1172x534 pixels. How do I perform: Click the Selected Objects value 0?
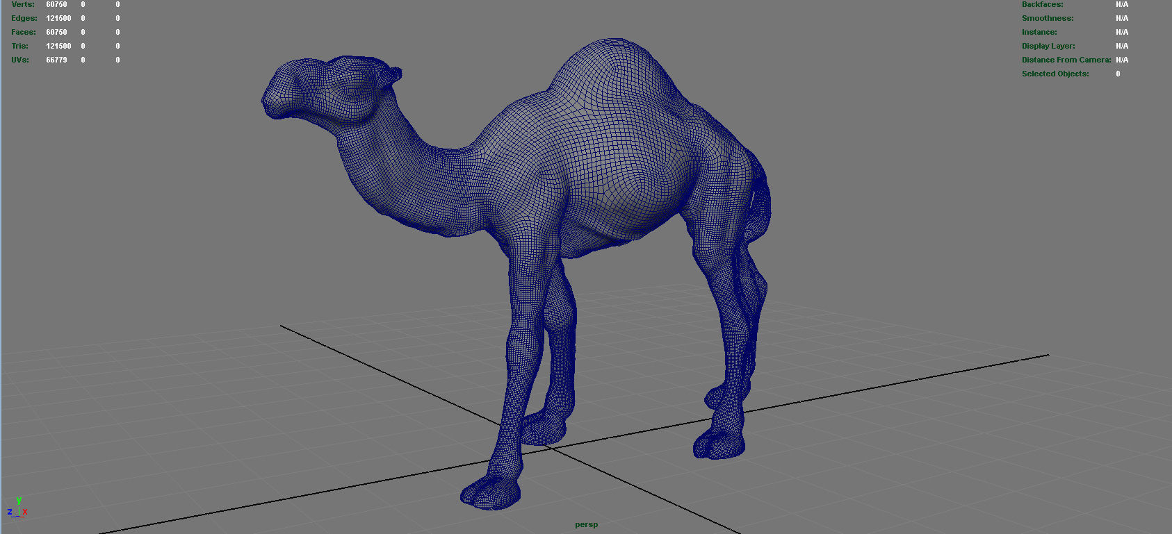[x=1118, y=74]
